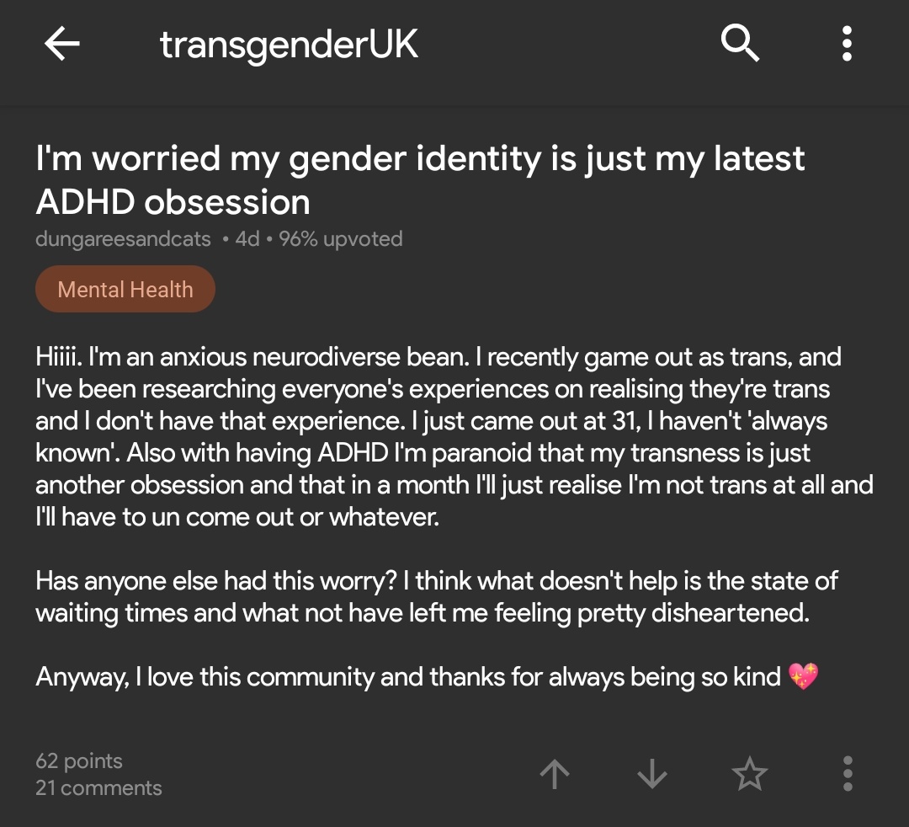
Task: Tap the Mental Health flair tag
Action: tap(125, 290)
